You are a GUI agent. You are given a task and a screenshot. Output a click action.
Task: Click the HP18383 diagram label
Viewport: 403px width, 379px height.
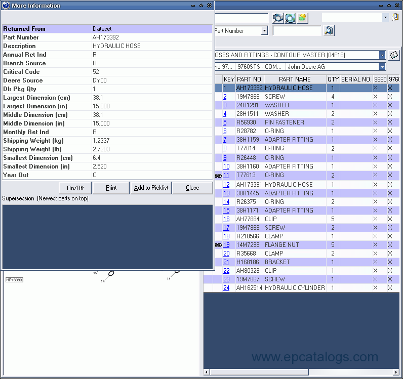coord(14,280)
